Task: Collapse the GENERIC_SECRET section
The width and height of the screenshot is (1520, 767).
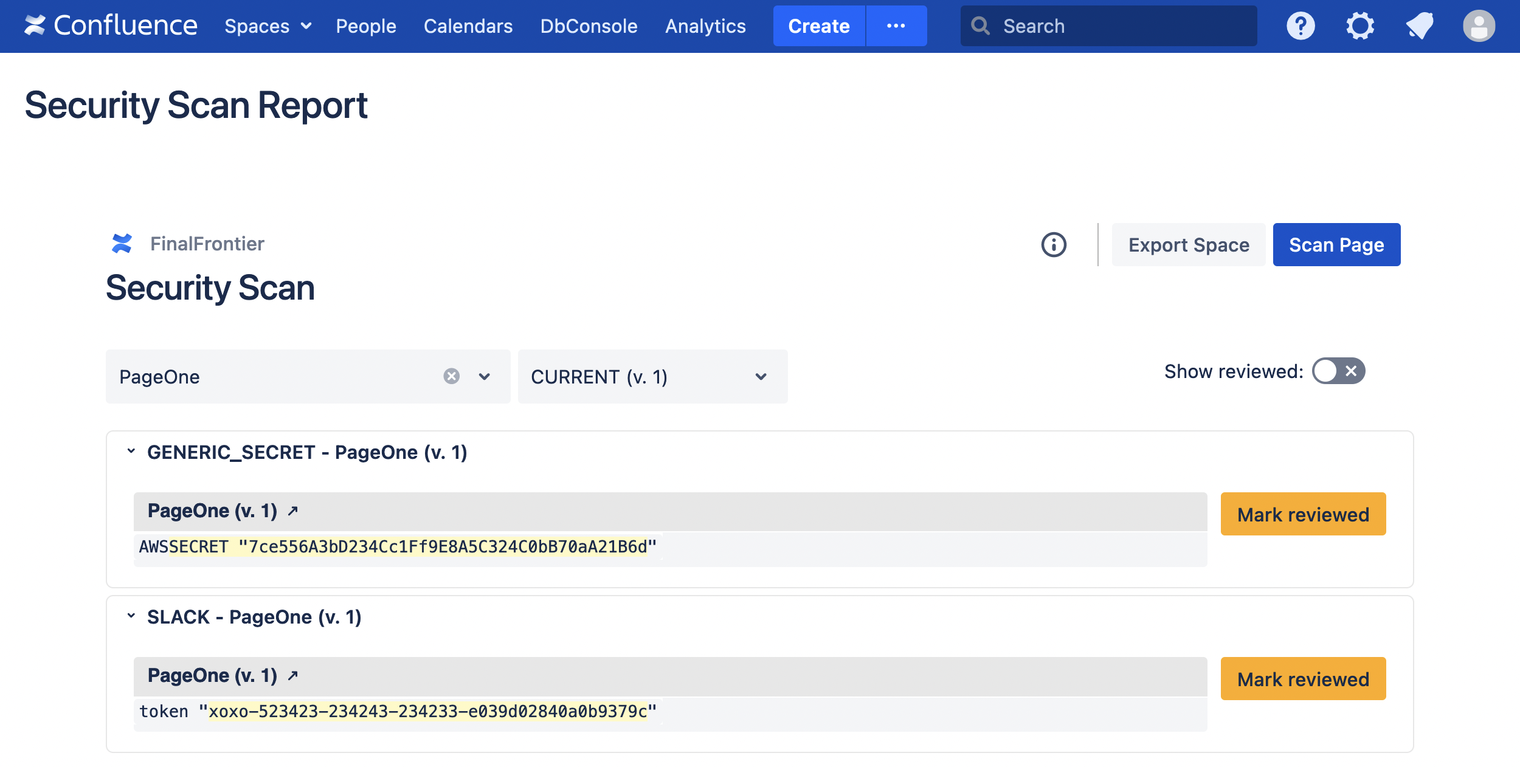Action: 131,452
